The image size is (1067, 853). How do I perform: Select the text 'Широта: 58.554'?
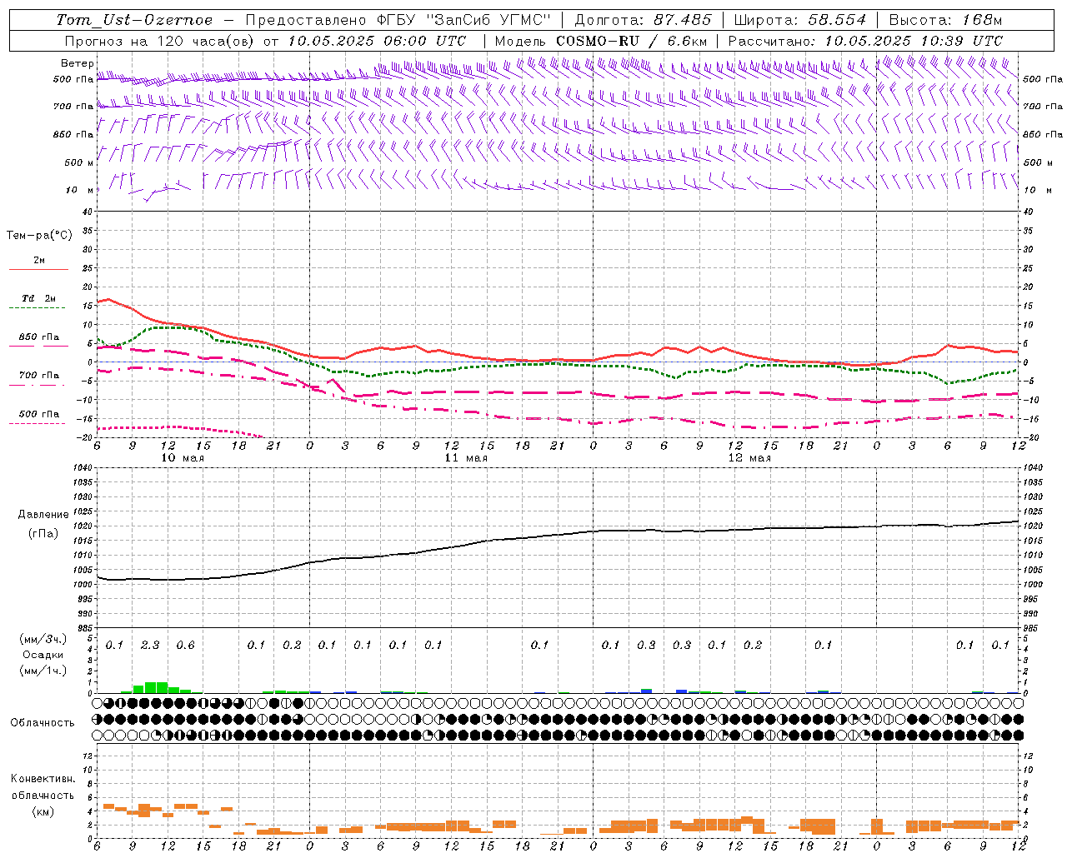[800, 20]
